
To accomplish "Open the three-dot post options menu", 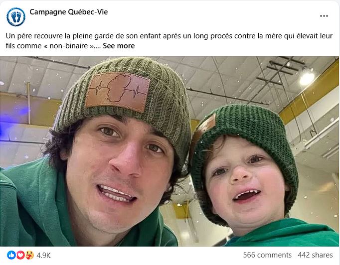I will pyautogui.click(x=324, y=16).
